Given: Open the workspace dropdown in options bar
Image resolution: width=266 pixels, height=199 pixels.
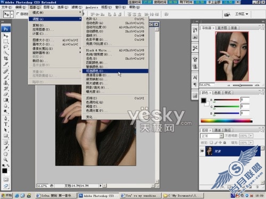Looking at the screenshot, I should pos(242,14).
